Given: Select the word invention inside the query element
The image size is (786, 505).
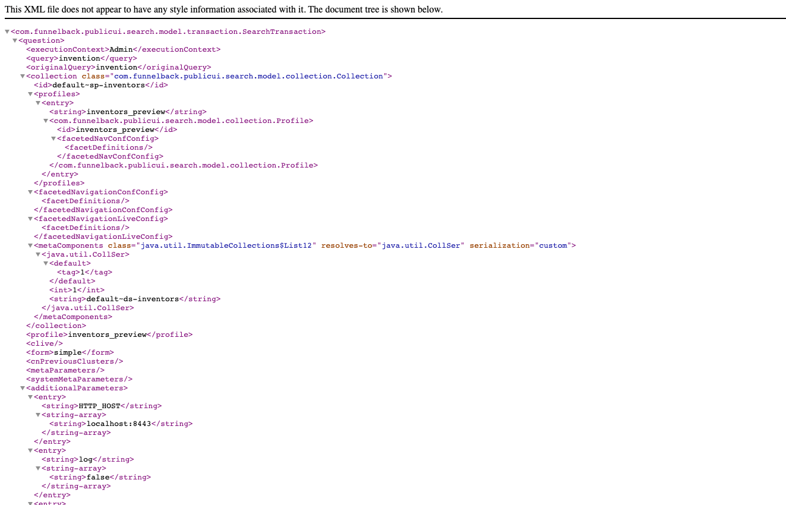Looking at the screenshot, I should [80, 58].
